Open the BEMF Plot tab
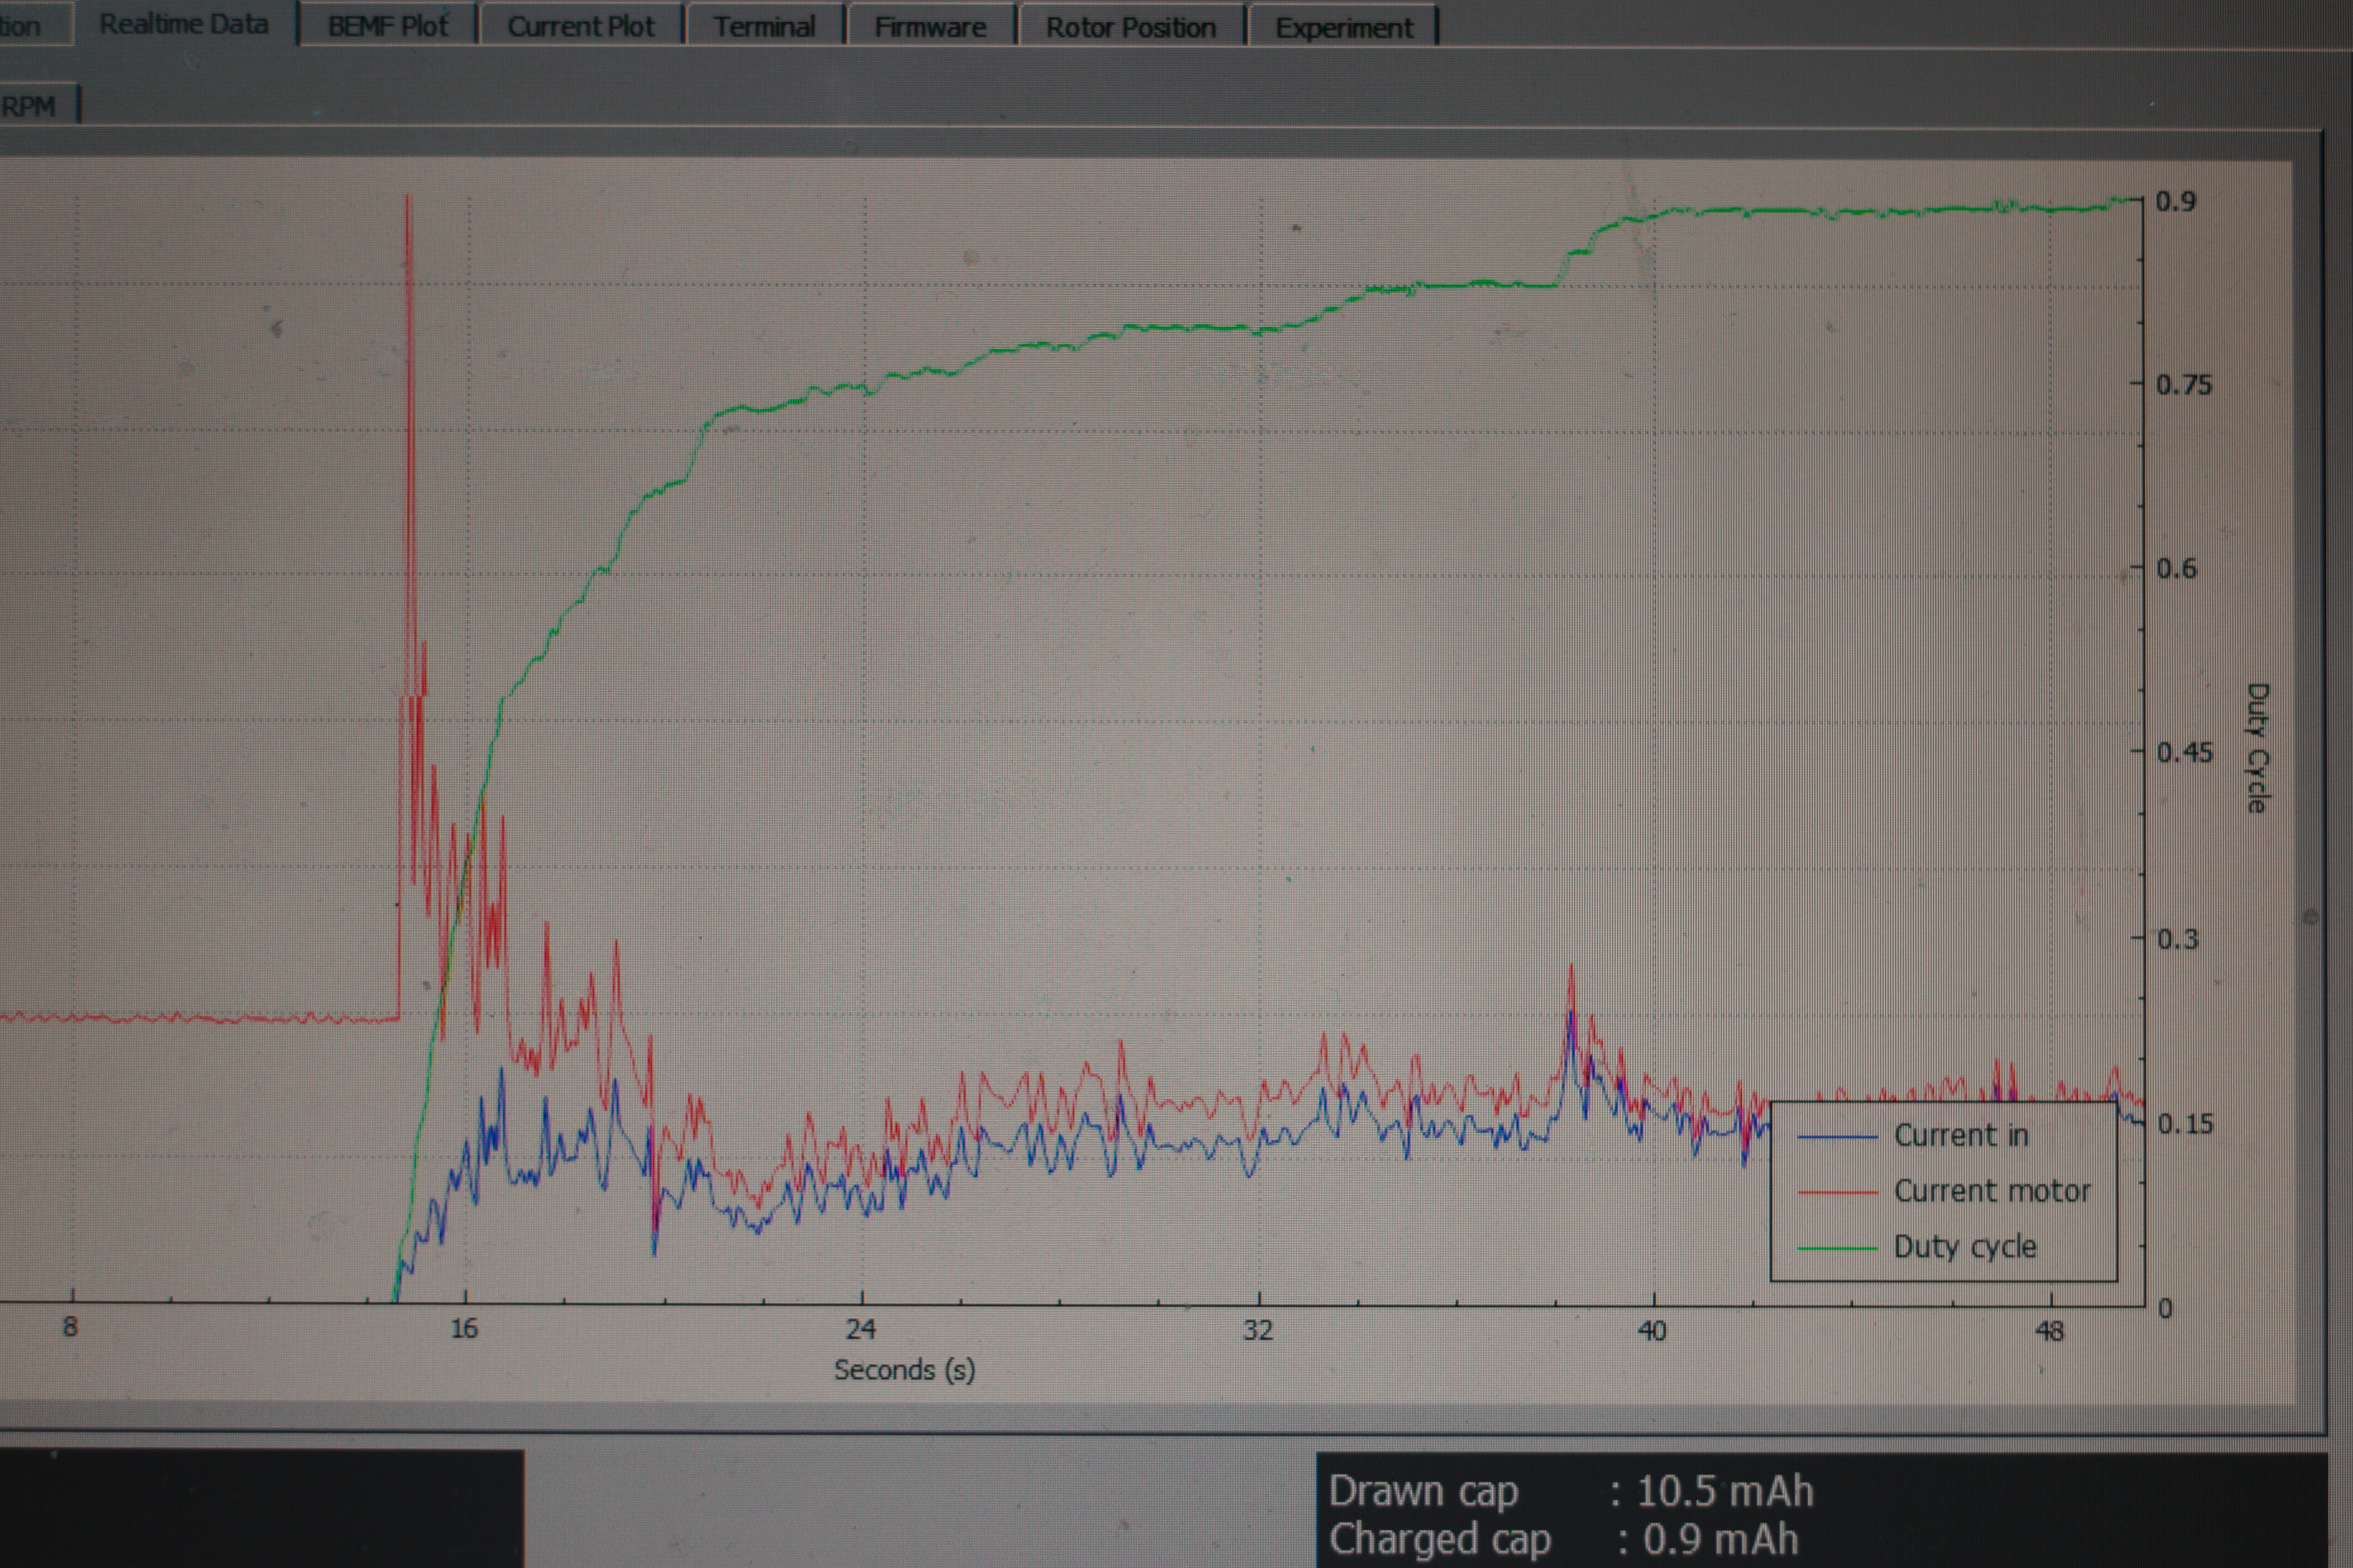 [x=388, y=26]
